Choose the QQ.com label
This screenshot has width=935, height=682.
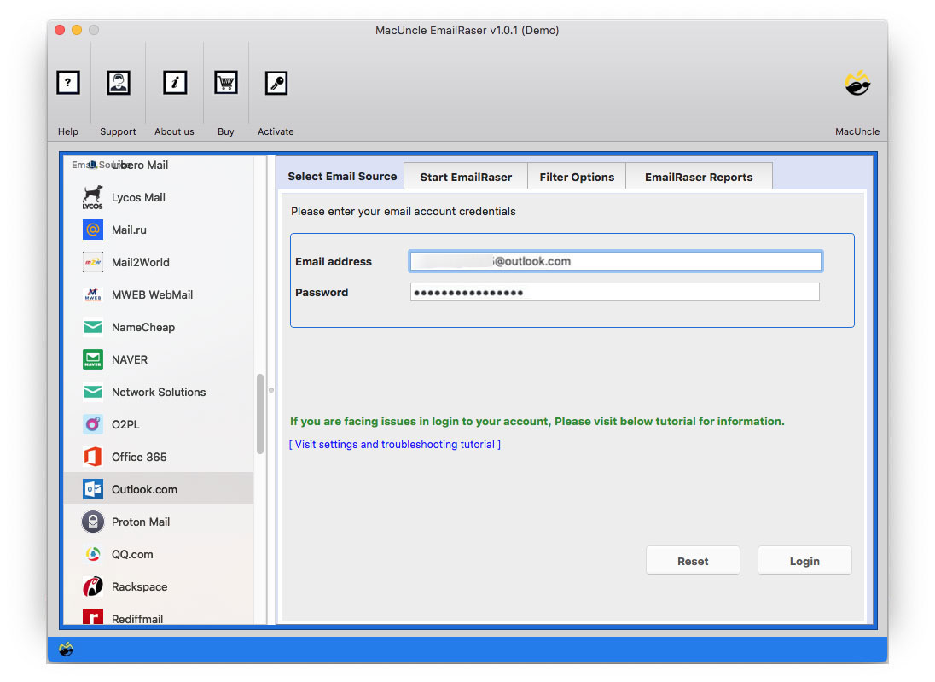click(132, 554)
